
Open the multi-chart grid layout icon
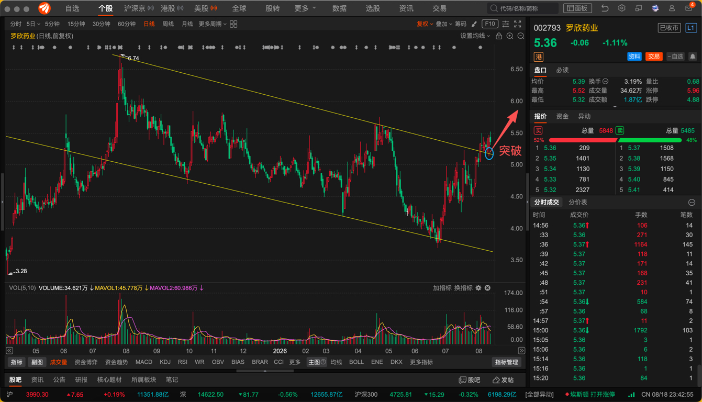click(x=233, y=24)
